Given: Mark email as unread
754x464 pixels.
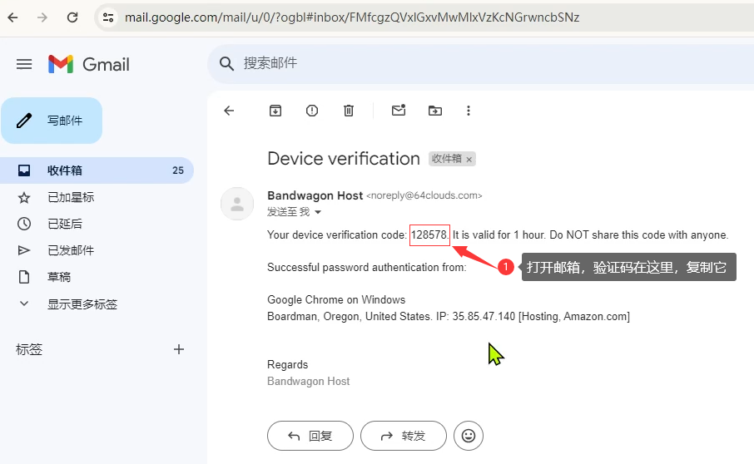Looking at the screenshot, I should click(399, 111).
